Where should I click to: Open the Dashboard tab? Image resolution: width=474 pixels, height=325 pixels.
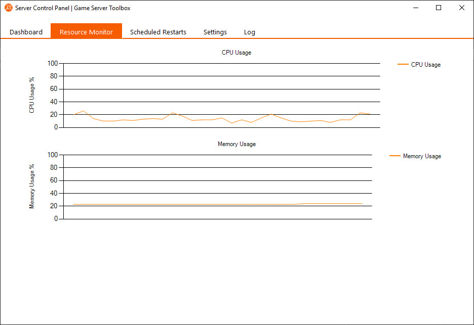click(x=26, y=32)
